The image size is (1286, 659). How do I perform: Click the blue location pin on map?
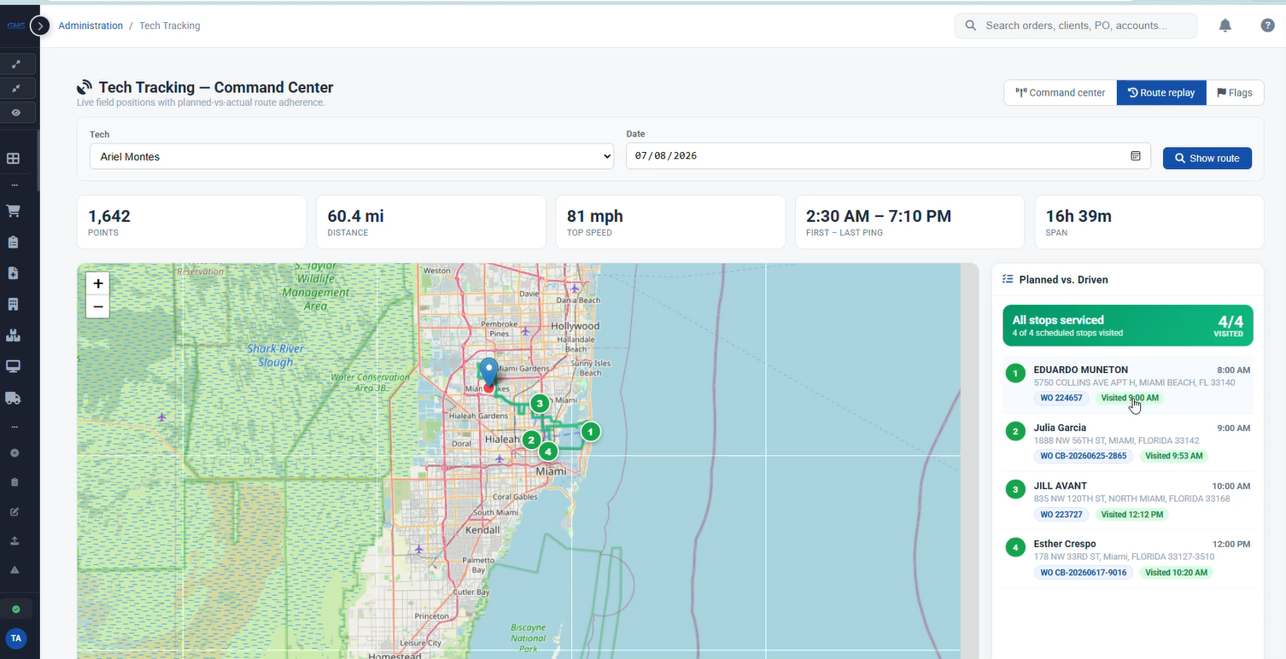(488, 372)
